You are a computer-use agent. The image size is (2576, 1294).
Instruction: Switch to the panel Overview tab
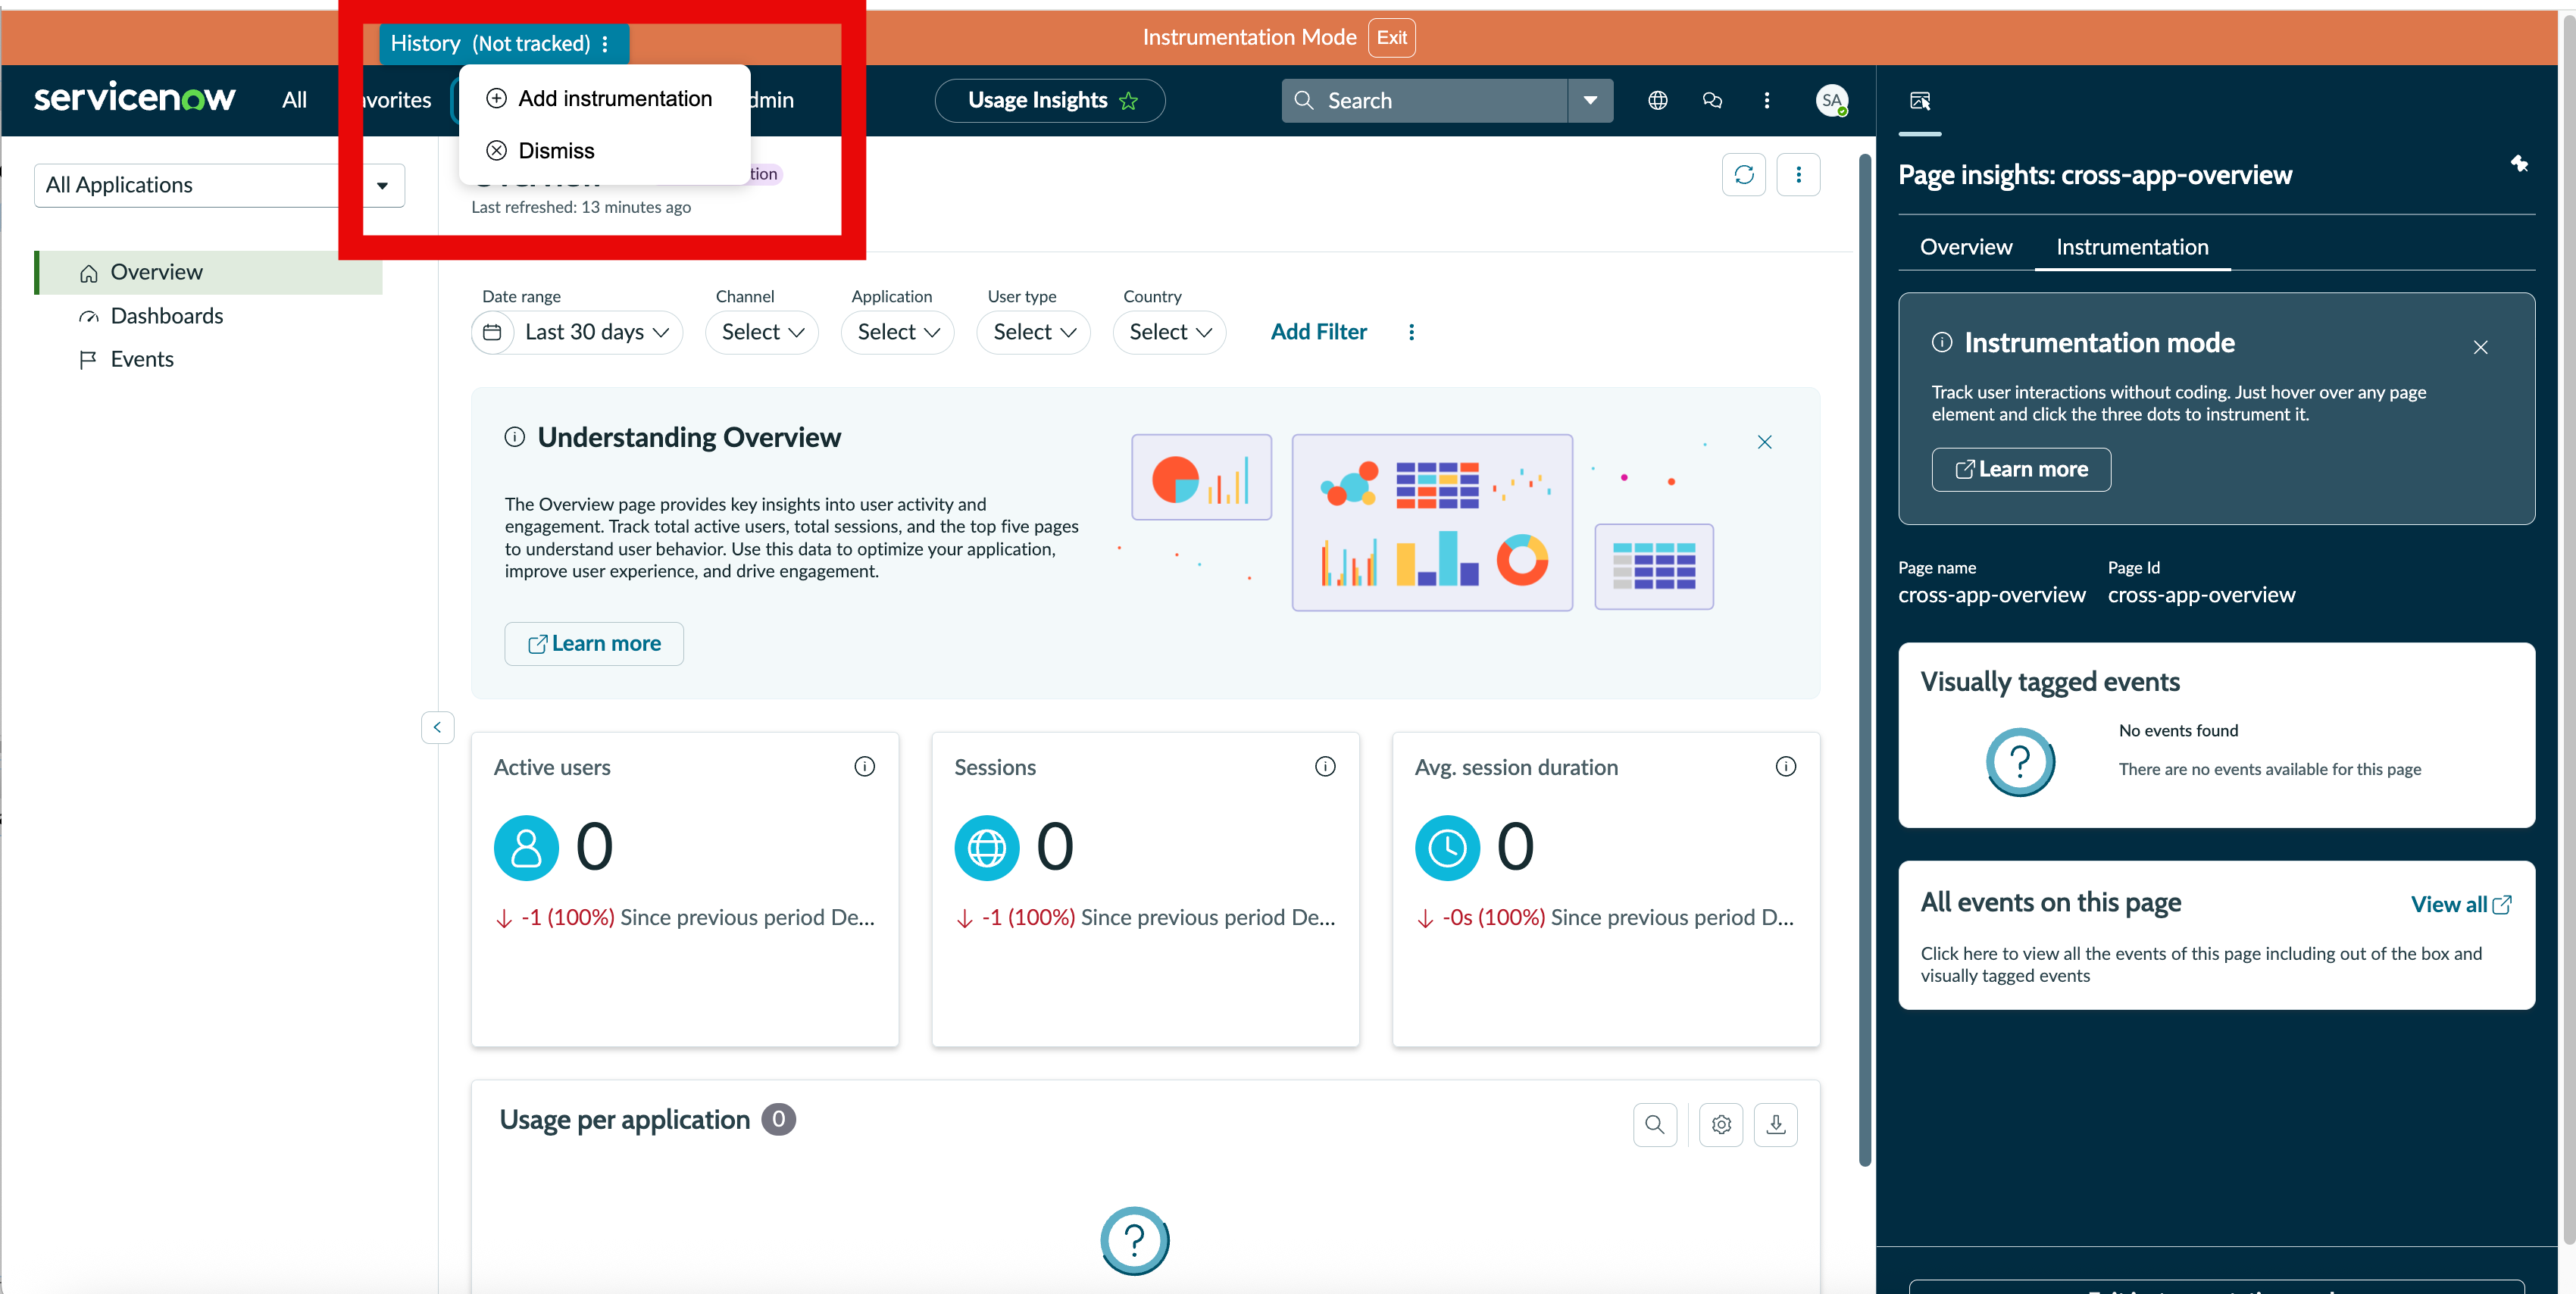tap(1965, 247)
